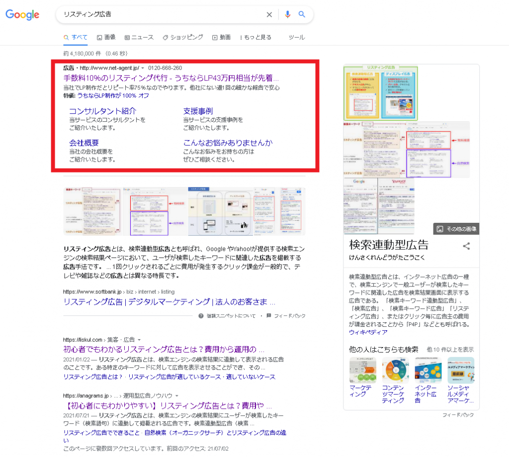Open third snippet thumbnail with device illustrations
This screenshot has width=509, height=457.
[220, 211]
